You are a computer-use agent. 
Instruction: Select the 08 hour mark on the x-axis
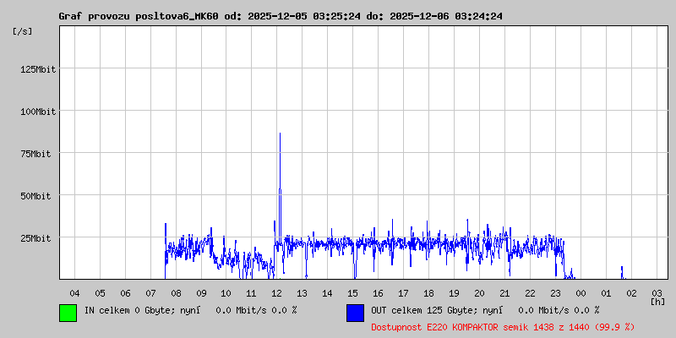coord(176,292)
